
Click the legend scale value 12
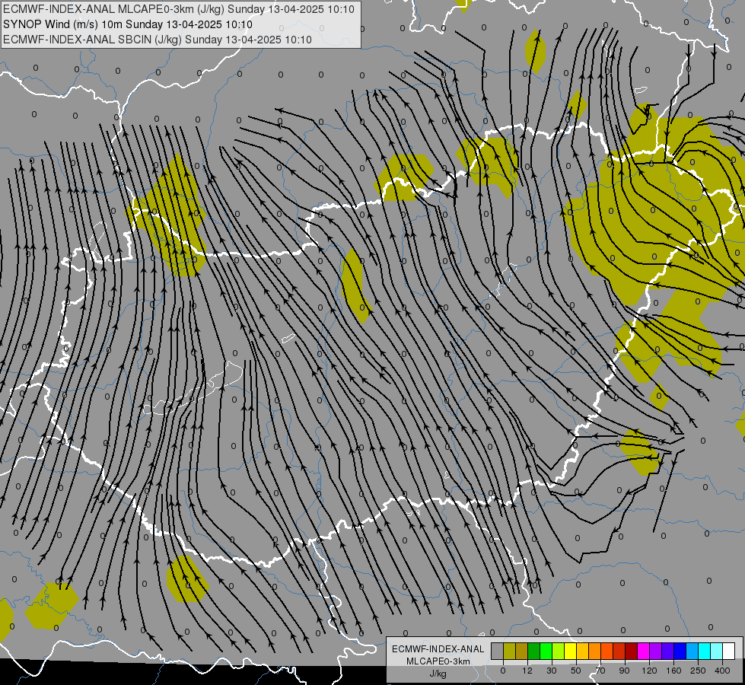pyautogui.click(x=527, y=671)
